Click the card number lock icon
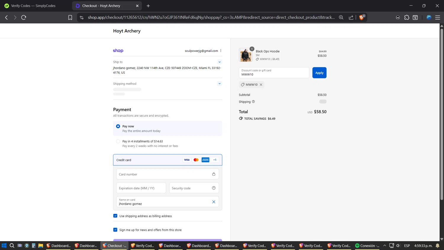 214,174
